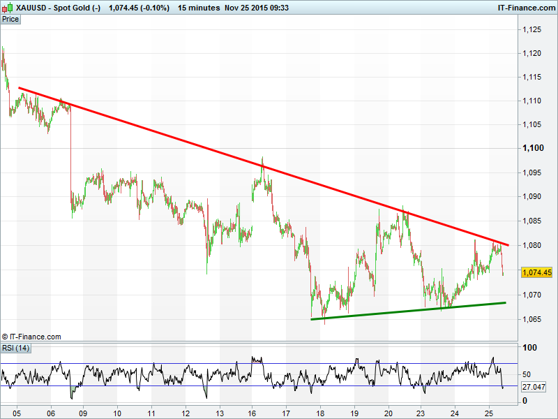Click the 1,125 label on price axis

tap(533, 29)
